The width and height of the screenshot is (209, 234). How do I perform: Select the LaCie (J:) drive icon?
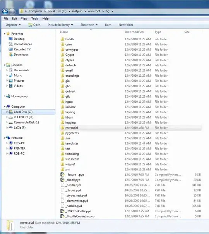tap(10, 127)
